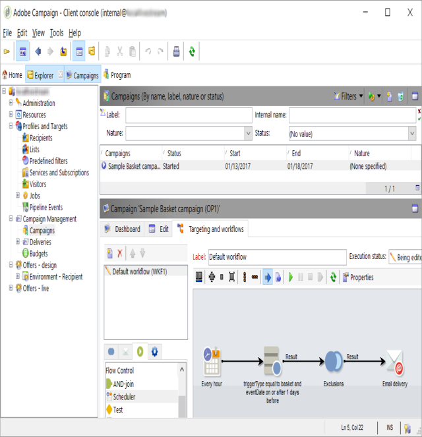Open workflow Properties

(x=358, y=277)
